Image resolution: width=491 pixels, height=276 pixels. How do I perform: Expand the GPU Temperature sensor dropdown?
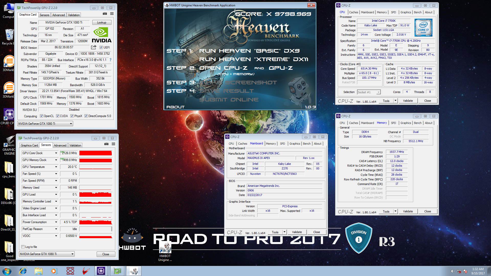(x=56, y=167)
